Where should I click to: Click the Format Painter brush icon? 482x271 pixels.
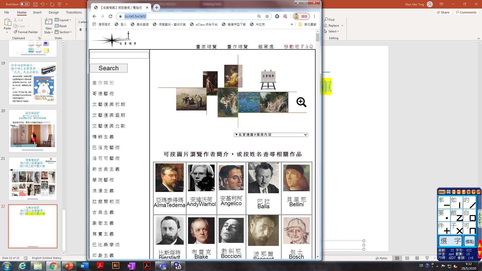(x=16, y=32)
